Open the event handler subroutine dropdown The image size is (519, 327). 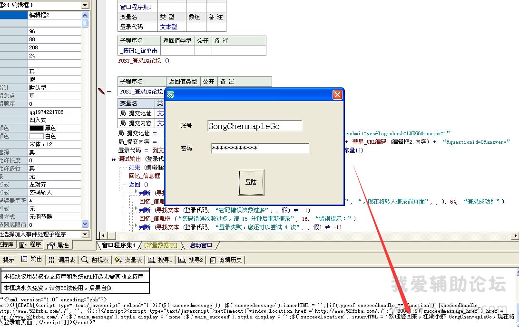(85, 234)
